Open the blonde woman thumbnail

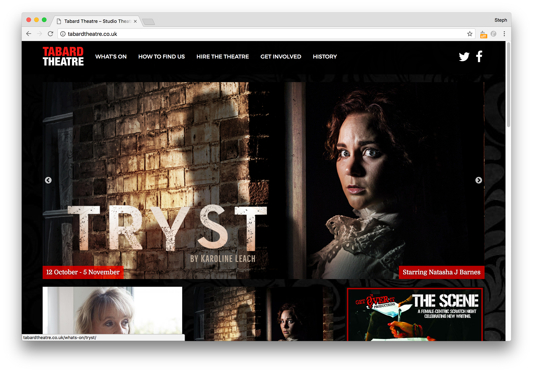(x=112, y=310)
